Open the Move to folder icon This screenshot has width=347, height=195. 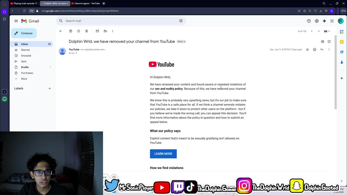(x=105, y=31)
